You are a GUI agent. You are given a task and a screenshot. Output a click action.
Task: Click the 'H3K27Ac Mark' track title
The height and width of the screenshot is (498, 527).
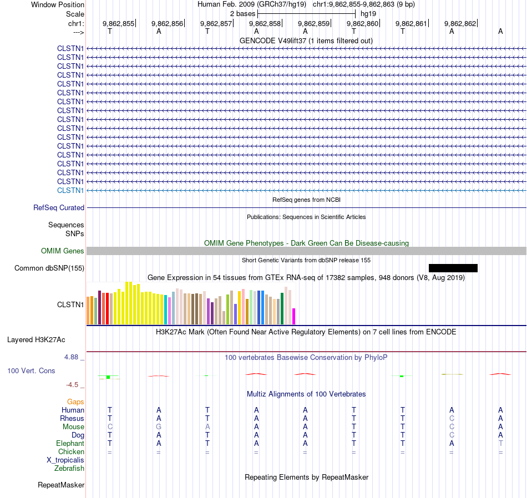pyautogui.click(x=306, y=332)
